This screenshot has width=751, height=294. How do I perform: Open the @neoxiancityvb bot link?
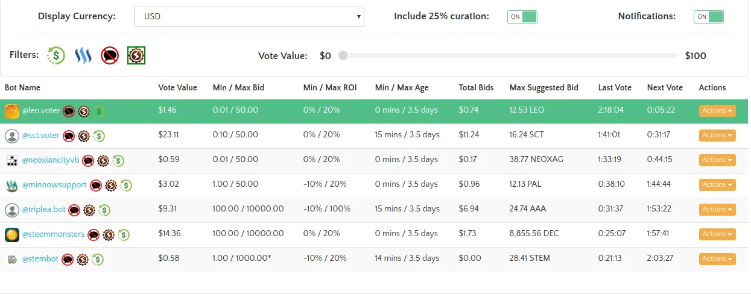(x=51, y=160)
